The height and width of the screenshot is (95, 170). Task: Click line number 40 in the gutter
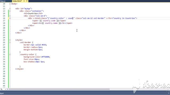pos(4,76)
